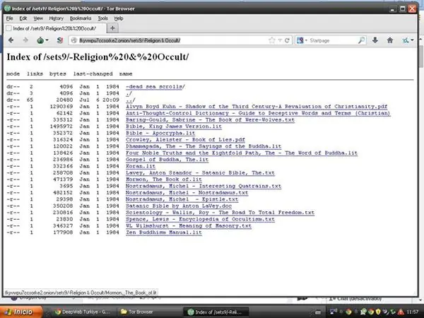Click the red warning icon in system tray

401,312
